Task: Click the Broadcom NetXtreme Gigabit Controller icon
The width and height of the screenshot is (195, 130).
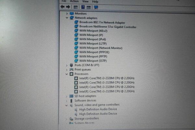Action: [x=76, y=26]
